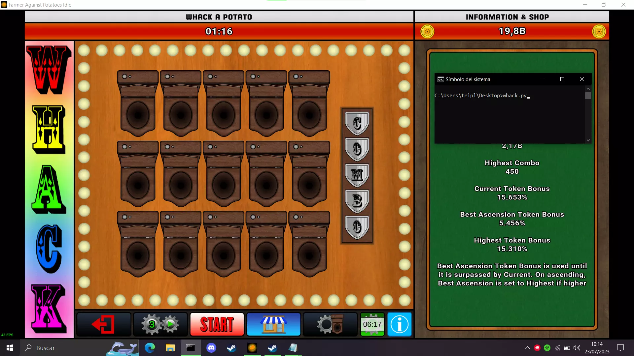Click the M shield token
The width and height of the screenshot is (634, 356).
coord(357,175)
